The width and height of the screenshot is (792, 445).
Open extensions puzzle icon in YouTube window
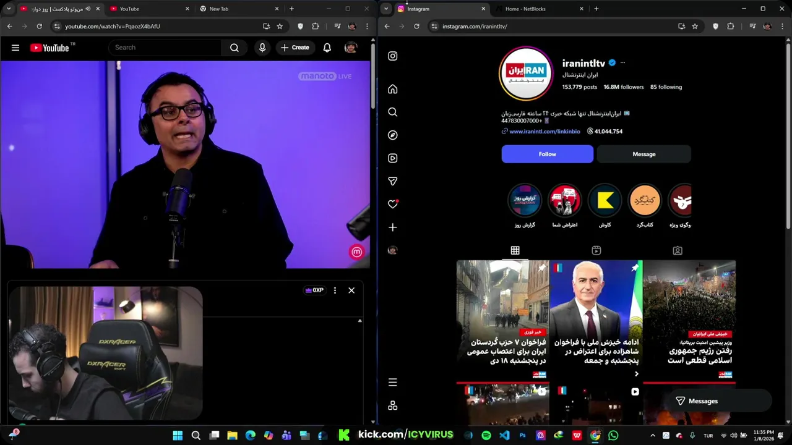click(x=316, y=27)
